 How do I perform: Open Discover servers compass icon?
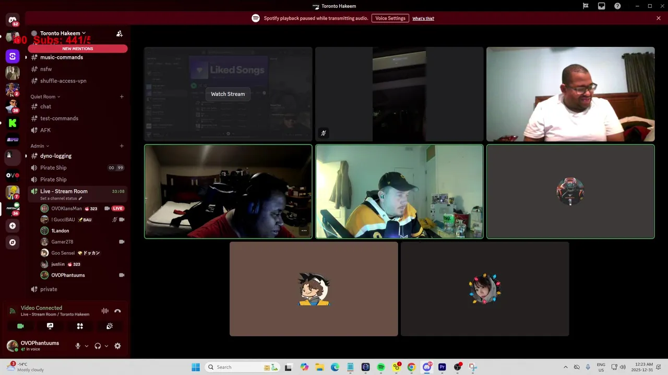pyautogui.click(x=13, y=242)
